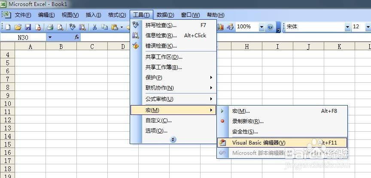Expand full Tools menu with double chevron
This screenshot has width=371, height=178.
coord(173,139)
